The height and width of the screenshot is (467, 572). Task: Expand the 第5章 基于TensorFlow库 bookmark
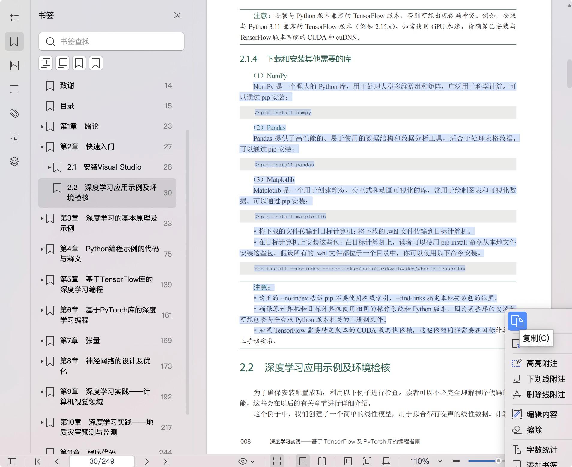click(x=42, y=280)
